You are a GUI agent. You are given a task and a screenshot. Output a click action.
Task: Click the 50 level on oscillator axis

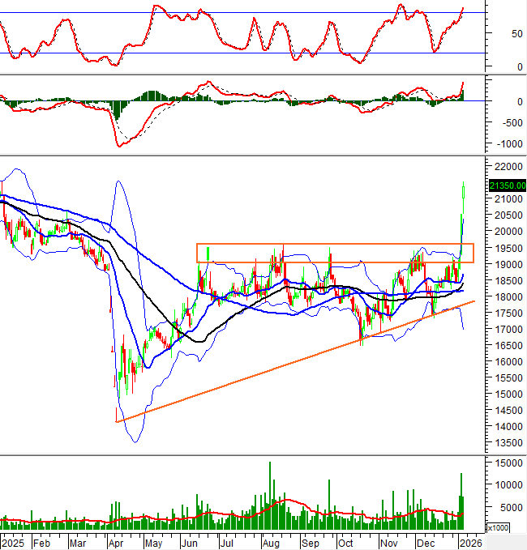(x=494, y=34)
